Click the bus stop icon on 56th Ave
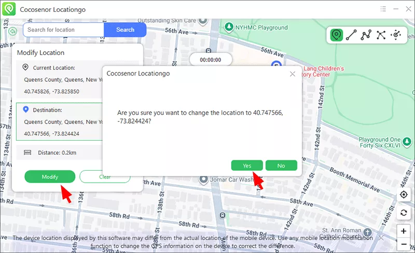415x253 pixels. click(209, 50)
